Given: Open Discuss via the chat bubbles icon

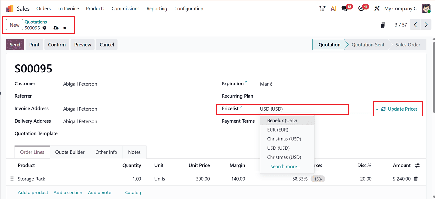Looking at the screenshot, I should click(x=345, y=8).
